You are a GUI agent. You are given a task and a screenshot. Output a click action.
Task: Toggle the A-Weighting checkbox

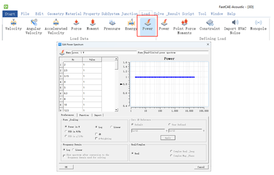pos(96,139)
